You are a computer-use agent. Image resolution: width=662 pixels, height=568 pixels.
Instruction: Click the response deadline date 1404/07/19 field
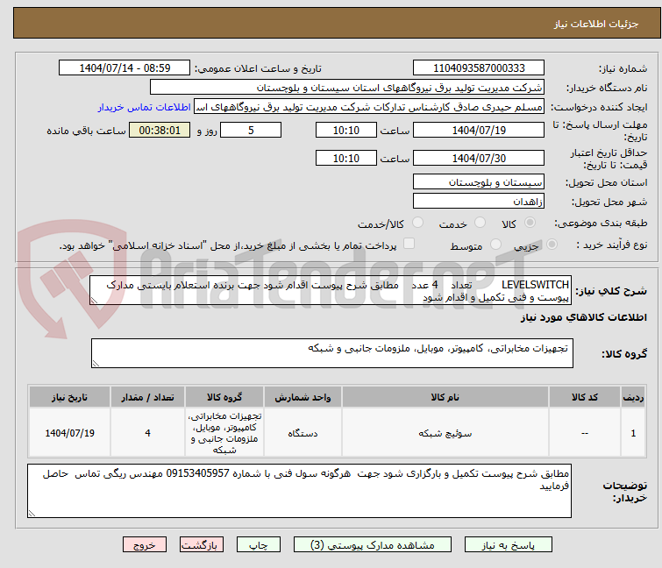(479, 130)
